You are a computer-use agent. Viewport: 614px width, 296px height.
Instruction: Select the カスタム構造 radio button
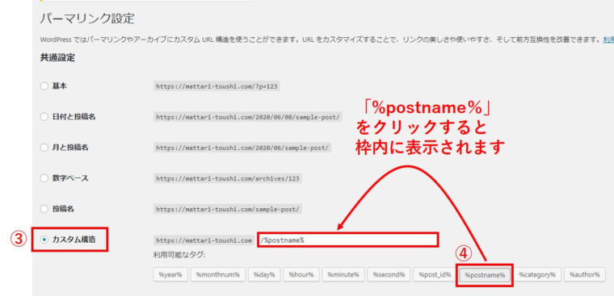click(x=44, y=239)
